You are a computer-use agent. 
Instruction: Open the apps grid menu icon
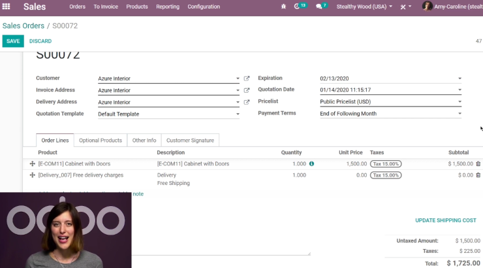coord(6,7)
